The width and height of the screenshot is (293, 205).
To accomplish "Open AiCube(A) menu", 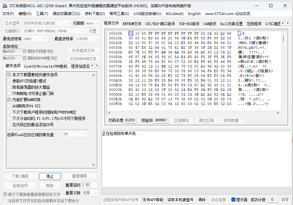I will [174, 14].
